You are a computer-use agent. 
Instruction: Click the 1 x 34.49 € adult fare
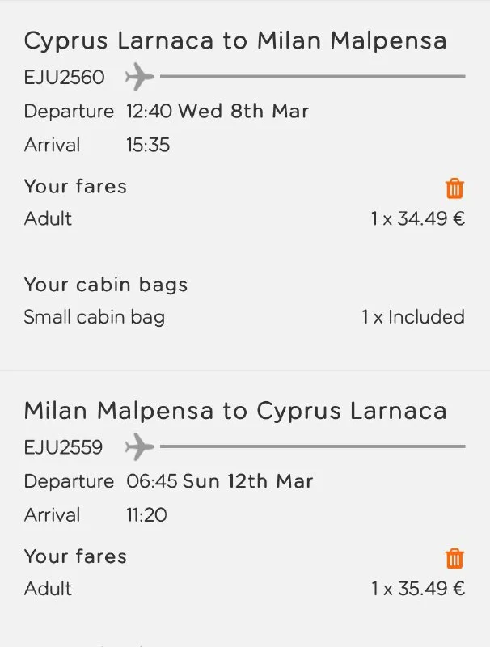(x=418, y=219)
